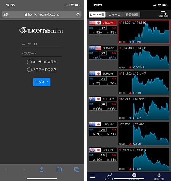
Task: Tap the Safari share icon
Action: [41, 170]
